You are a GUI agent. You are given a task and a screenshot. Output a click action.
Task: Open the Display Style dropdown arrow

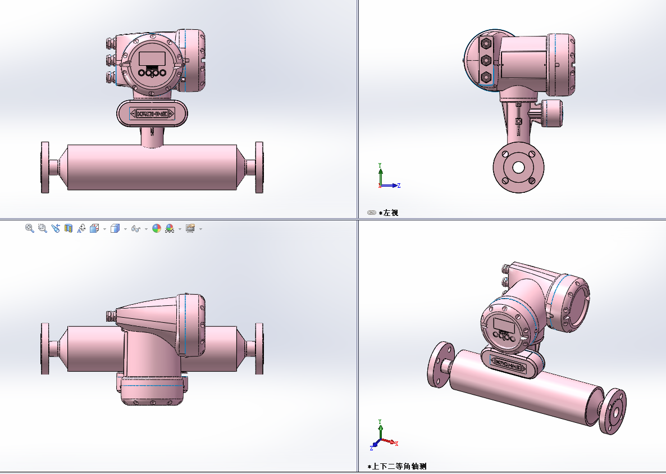(125, 229)
